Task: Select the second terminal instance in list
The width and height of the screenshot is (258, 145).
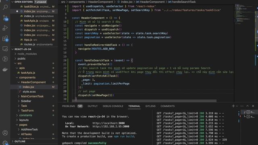Action: [x=250, y=116]
